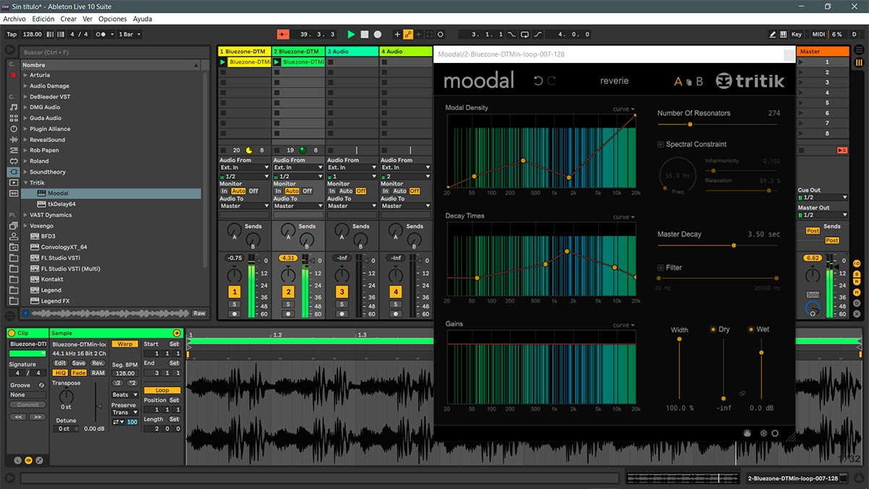Screen dimensions: 869x489
Task: Open the MIDI Effects category icon
Action: click(12, 150)
